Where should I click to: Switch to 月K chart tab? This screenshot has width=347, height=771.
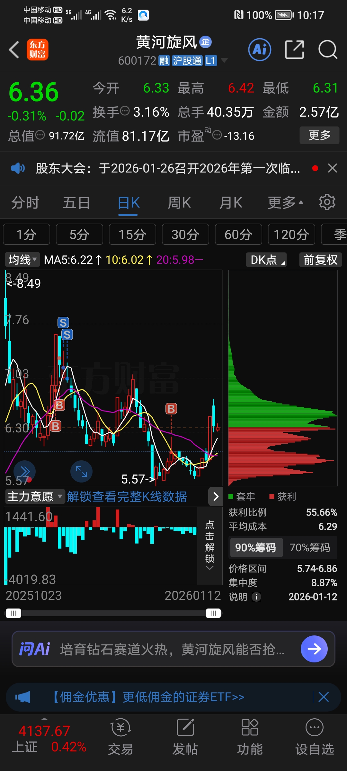pos(231,203)
